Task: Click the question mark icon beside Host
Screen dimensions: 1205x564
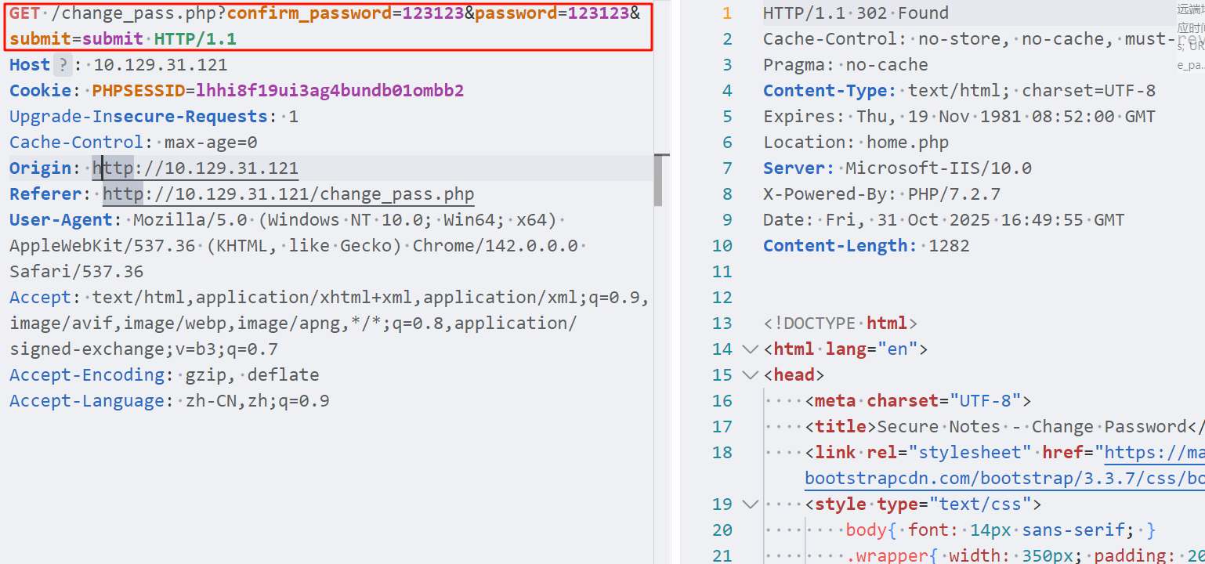Action: point(63,65)
